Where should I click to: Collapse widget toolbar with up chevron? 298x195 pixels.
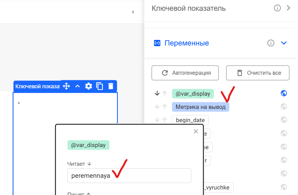coord(77,86)
